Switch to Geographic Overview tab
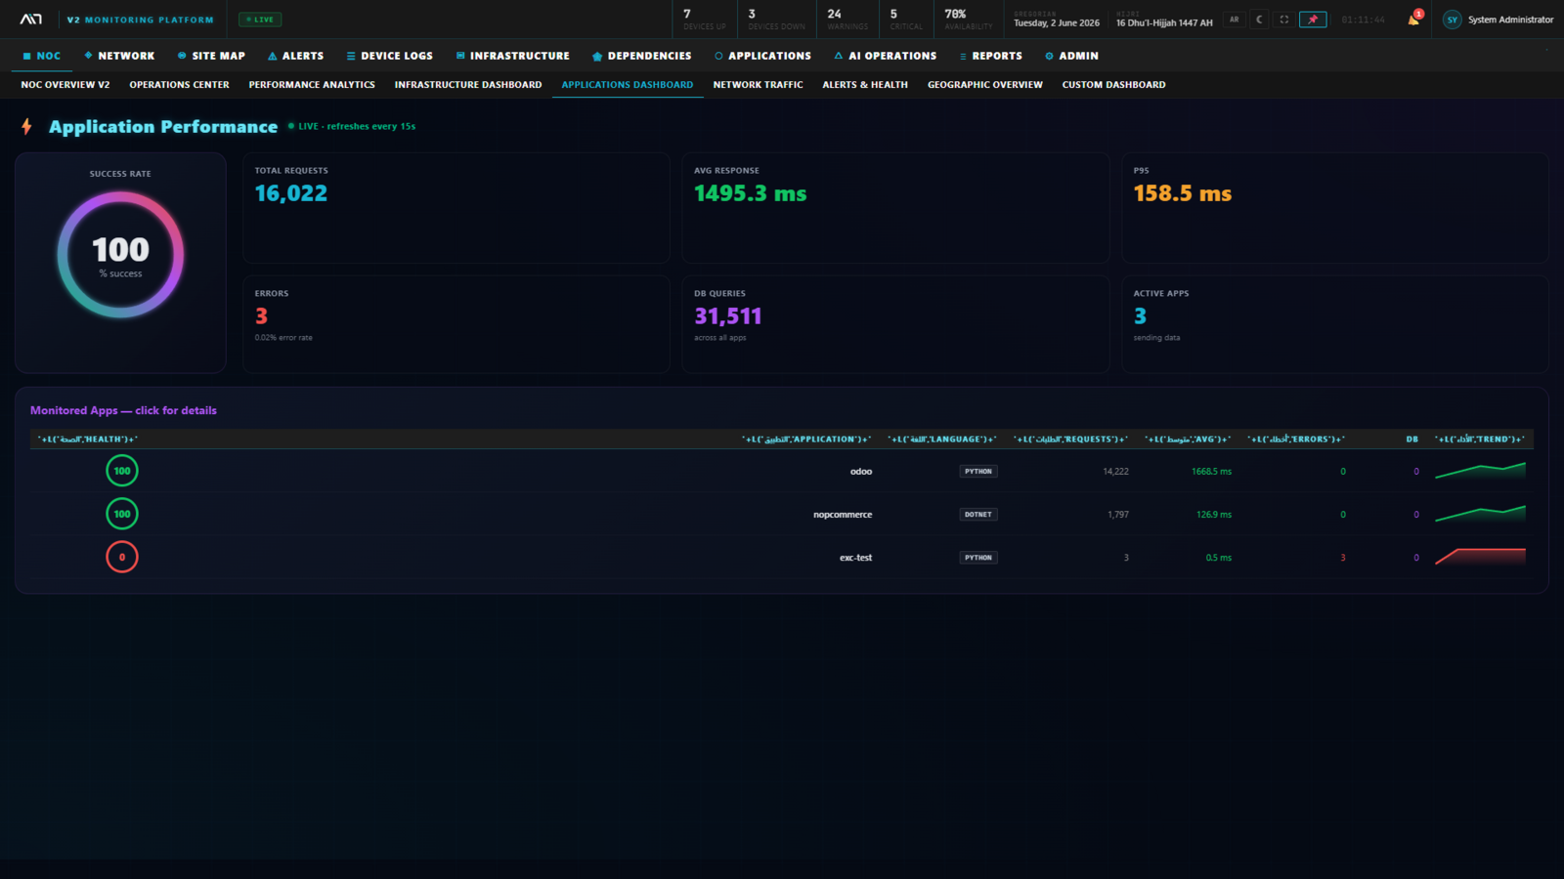The width and height of the screenshot is (1564, 879). (985, 85)
